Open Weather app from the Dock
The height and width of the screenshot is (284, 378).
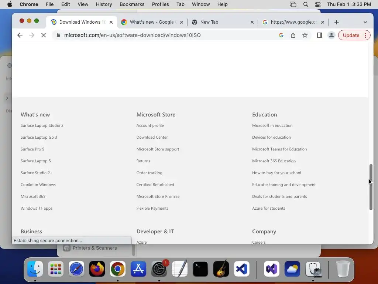(x=292, y=269)
